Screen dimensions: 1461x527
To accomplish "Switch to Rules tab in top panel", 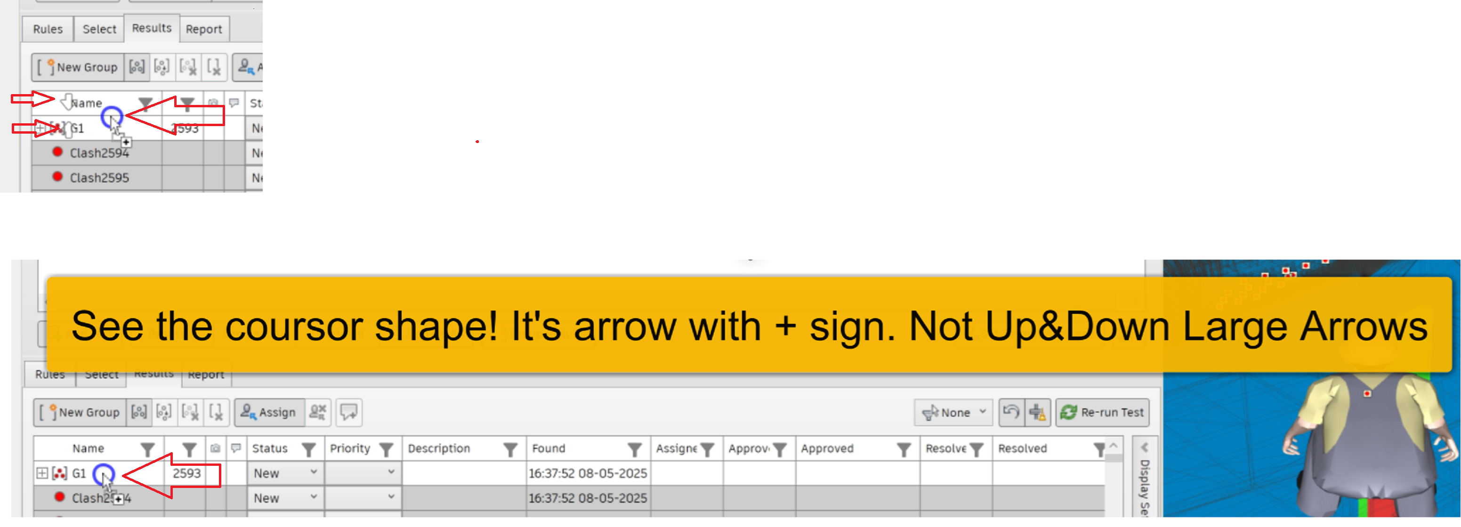I will pos(48,30).
